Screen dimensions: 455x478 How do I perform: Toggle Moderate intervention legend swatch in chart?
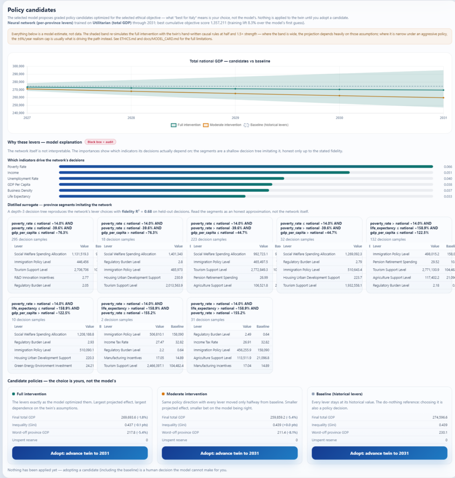point(206,125)
